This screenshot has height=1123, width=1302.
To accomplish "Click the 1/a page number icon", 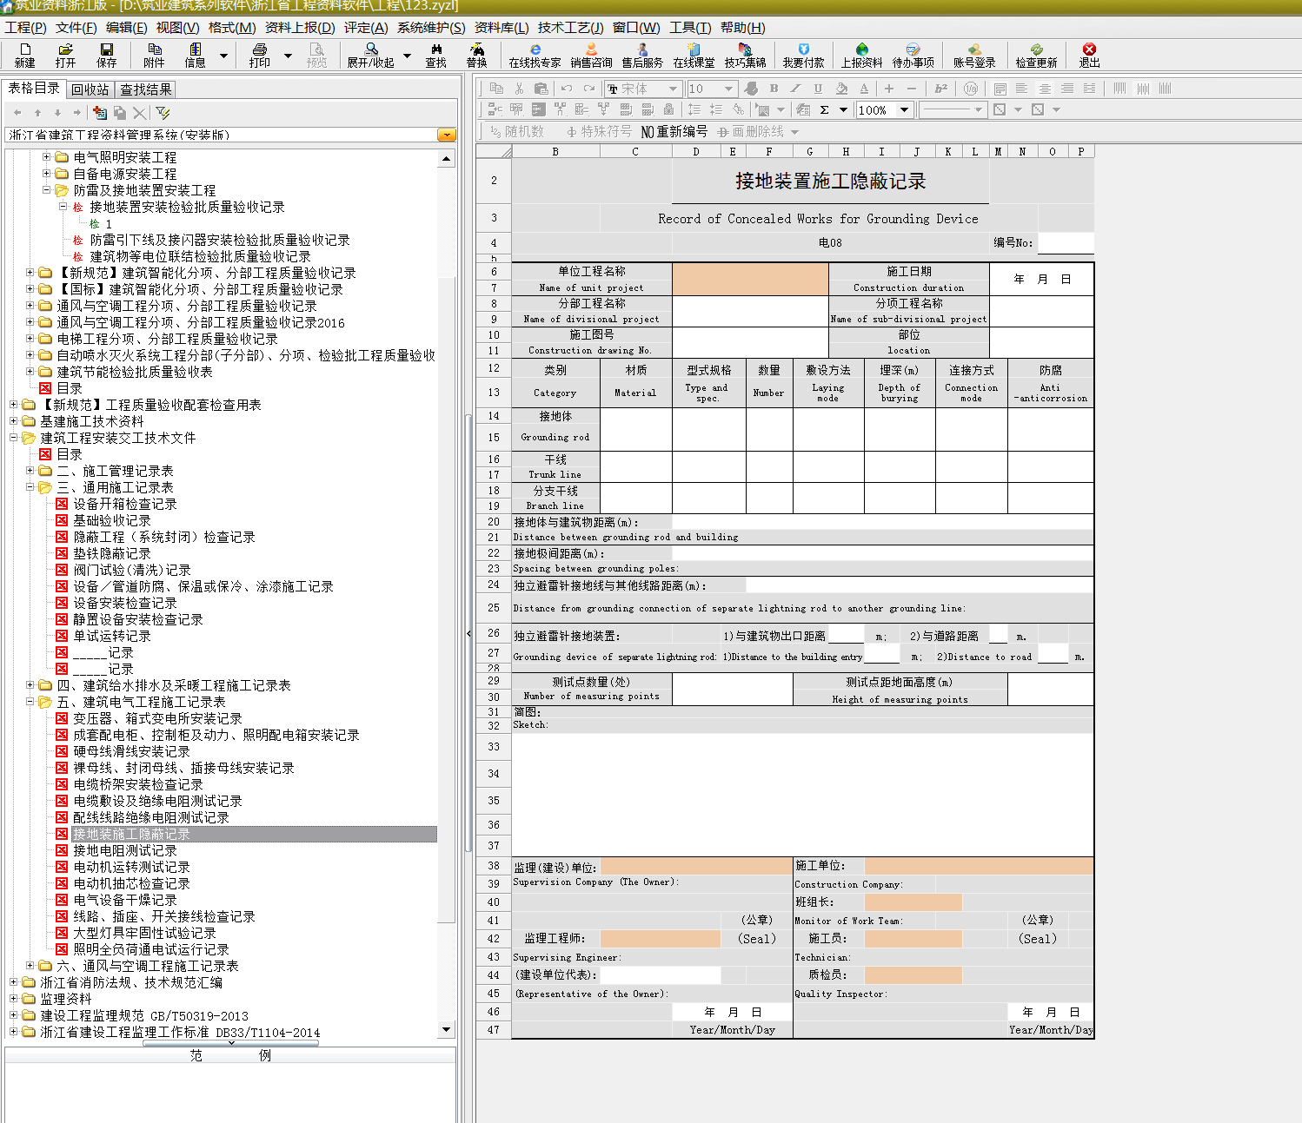I will (971, 89).
